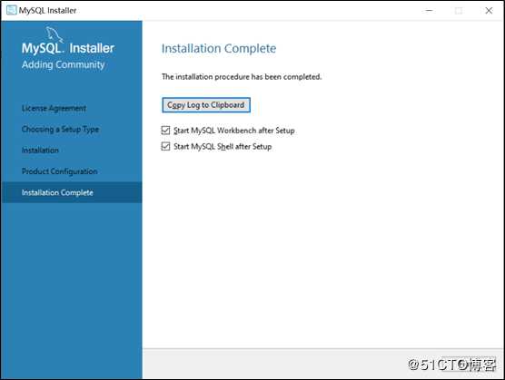Select the Installation Complete sidebar step
This screenshot has width=505, height=380.
click(72, 192)
